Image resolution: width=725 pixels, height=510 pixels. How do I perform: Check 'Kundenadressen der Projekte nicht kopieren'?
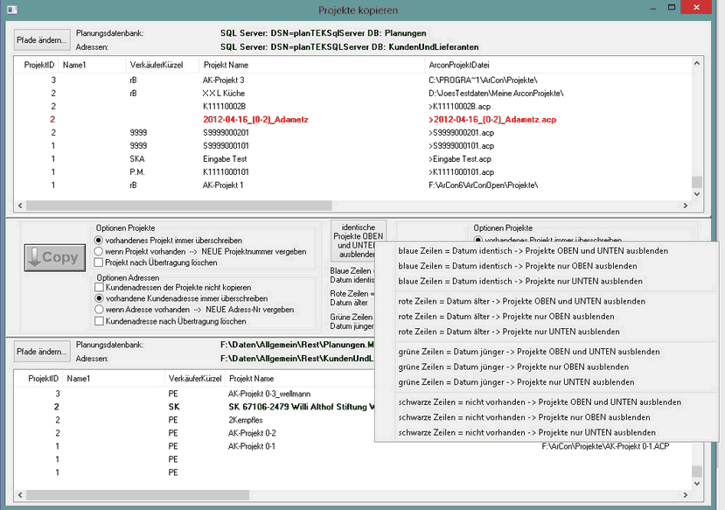point(100,287)
